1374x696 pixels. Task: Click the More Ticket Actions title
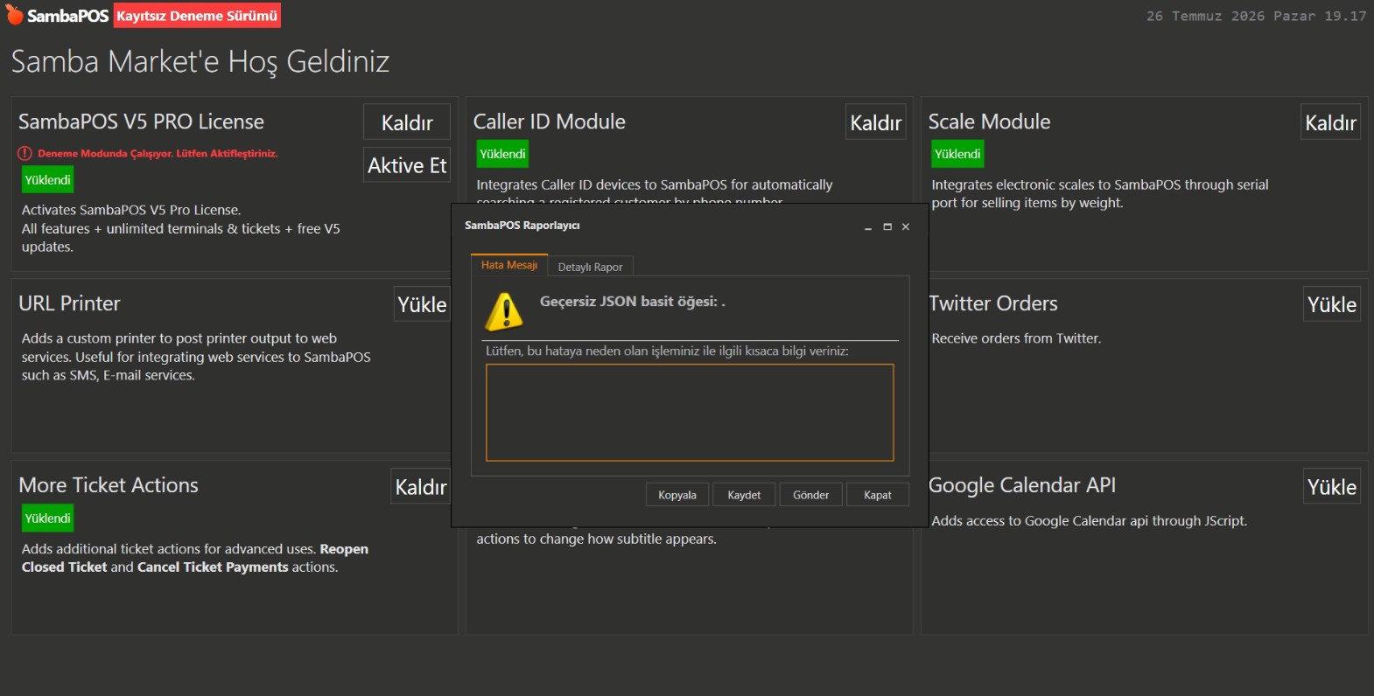(109, 485)
